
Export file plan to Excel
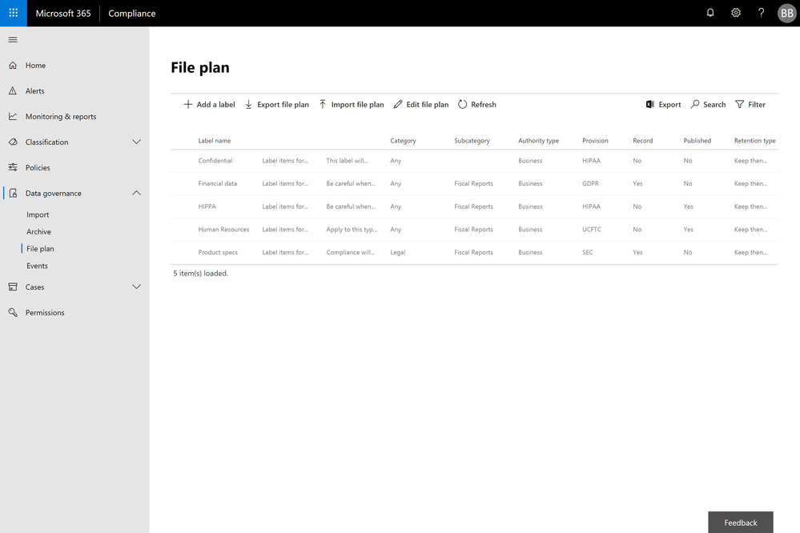pos(663,105)
